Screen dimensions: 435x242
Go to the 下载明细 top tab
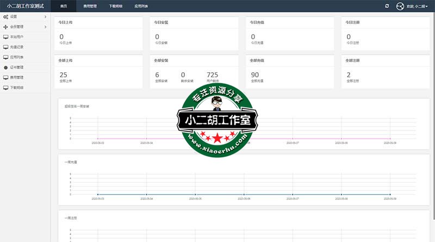click(x=115, y=6)
